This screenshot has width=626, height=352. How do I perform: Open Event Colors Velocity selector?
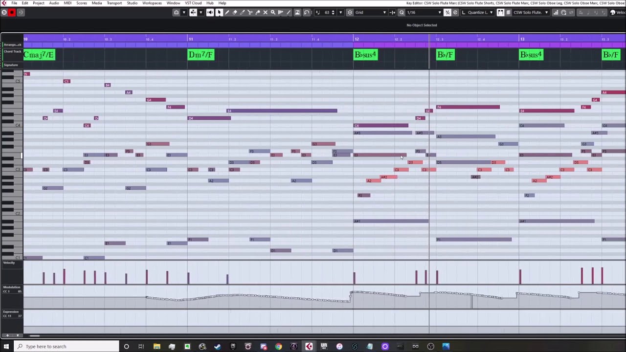click(x=618, y=12)
